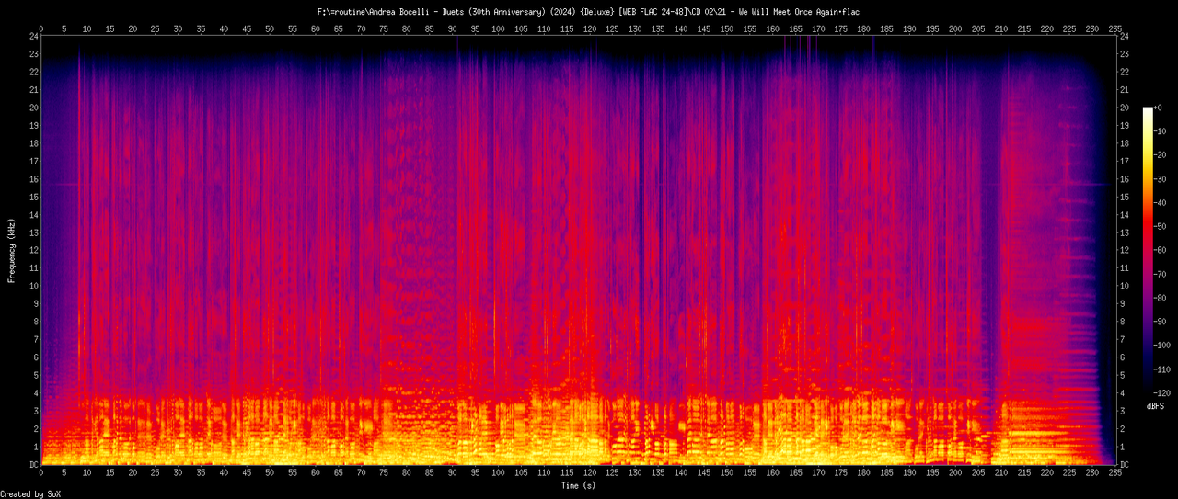Select the "-50" value on the color scale
The height and width of the screenshot is (499, 1178).
(x=1161, y=226)
